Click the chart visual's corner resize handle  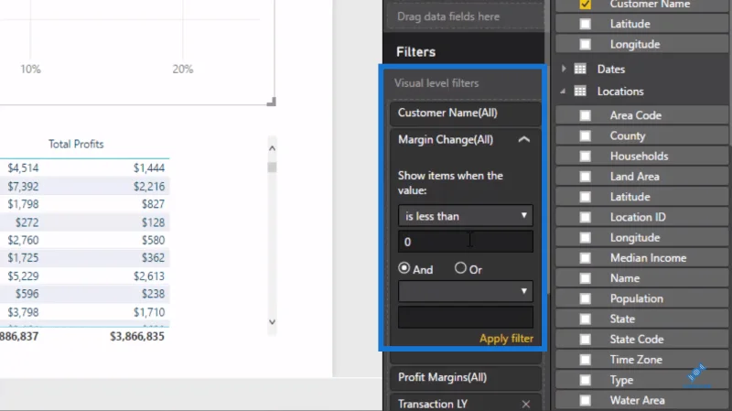pyautogui.click(x=271, y=102)
